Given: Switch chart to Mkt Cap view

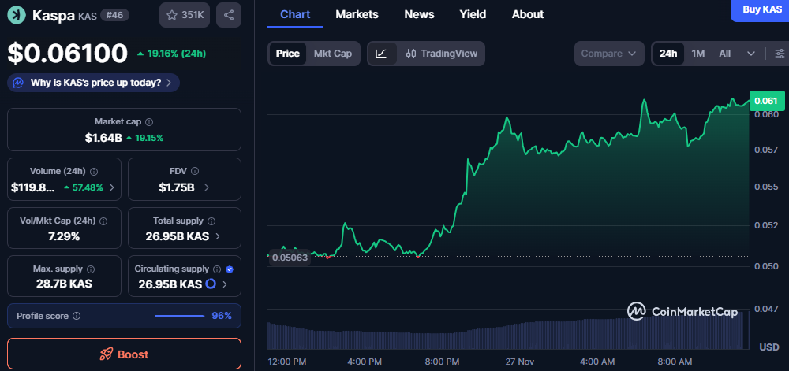Looking at the screenshot, I should click(333, 54).
